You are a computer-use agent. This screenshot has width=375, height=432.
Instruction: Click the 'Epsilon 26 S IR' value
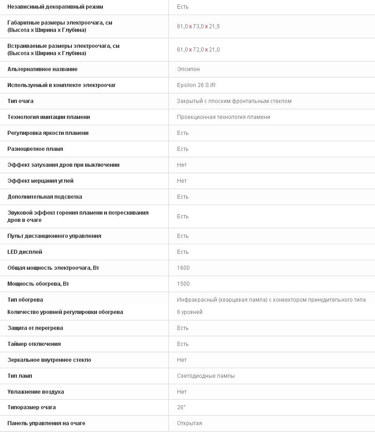click(196, 85)
